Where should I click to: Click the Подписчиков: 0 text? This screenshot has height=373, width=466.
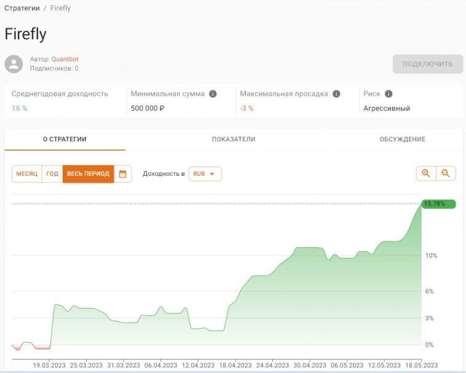tap(54, 68)
